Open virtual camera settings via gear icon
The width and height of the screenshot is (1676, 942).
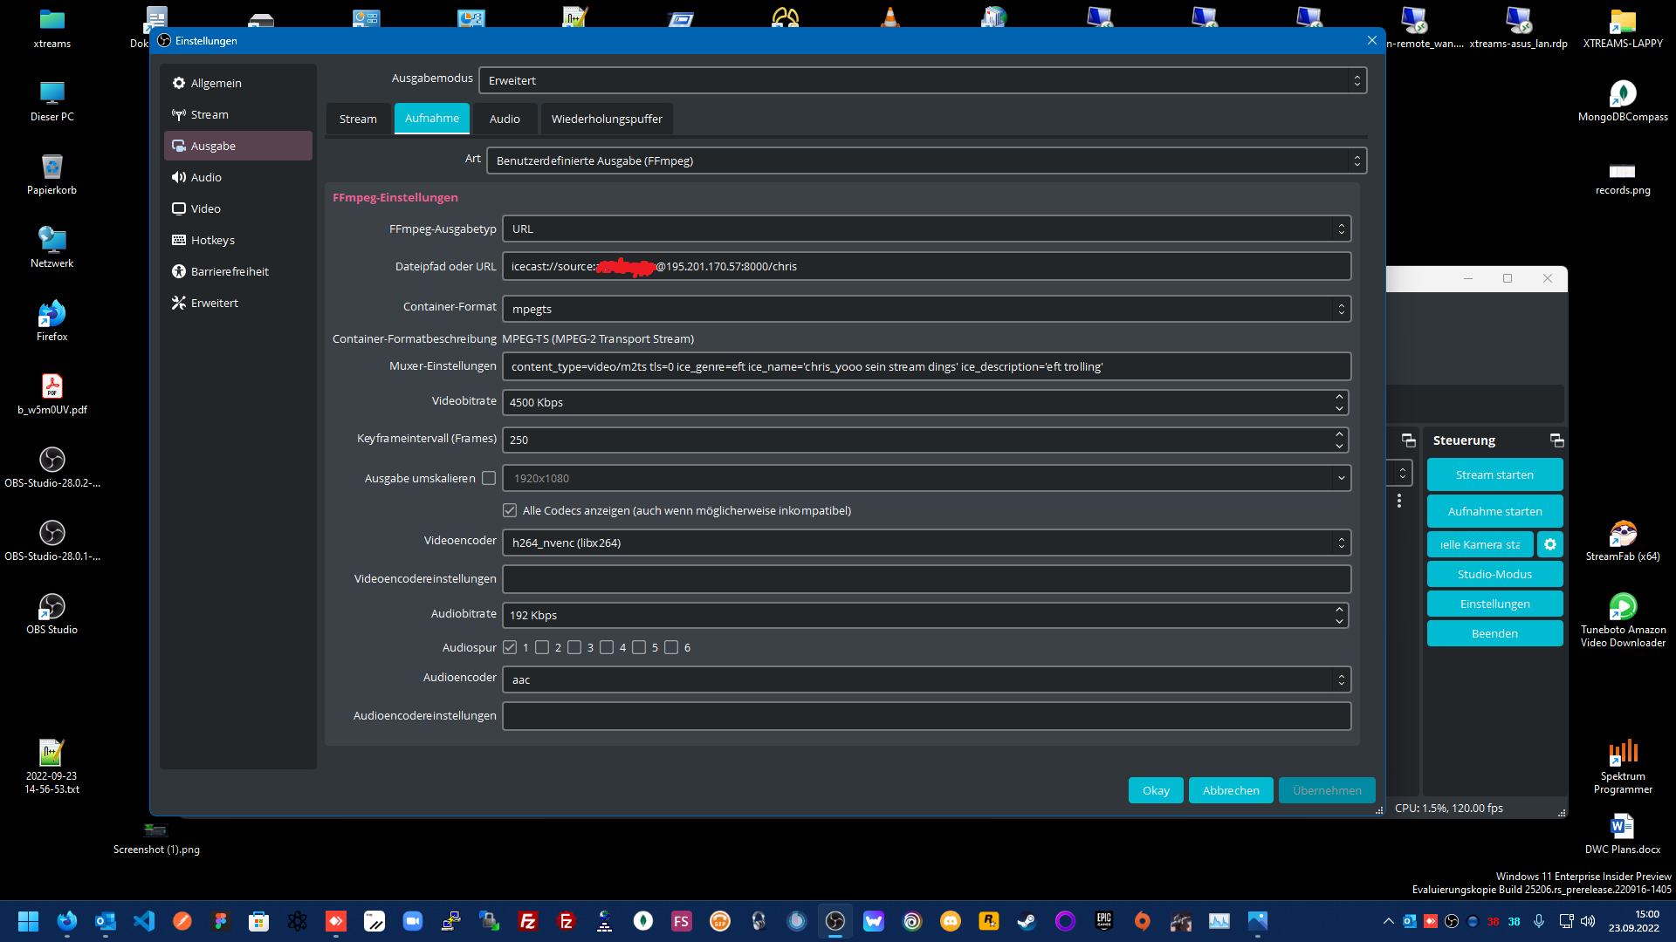coord(1551,544)
